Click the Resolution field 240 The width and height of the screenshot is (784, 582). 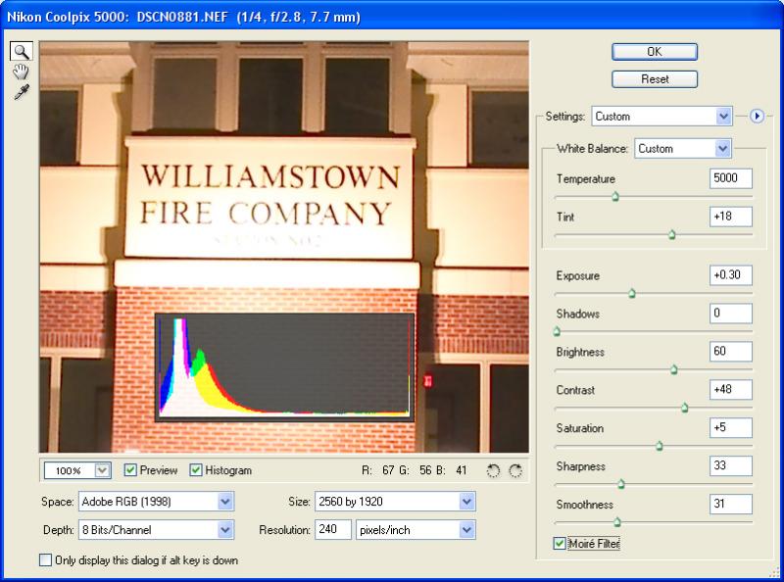click(x=332, y=530)
